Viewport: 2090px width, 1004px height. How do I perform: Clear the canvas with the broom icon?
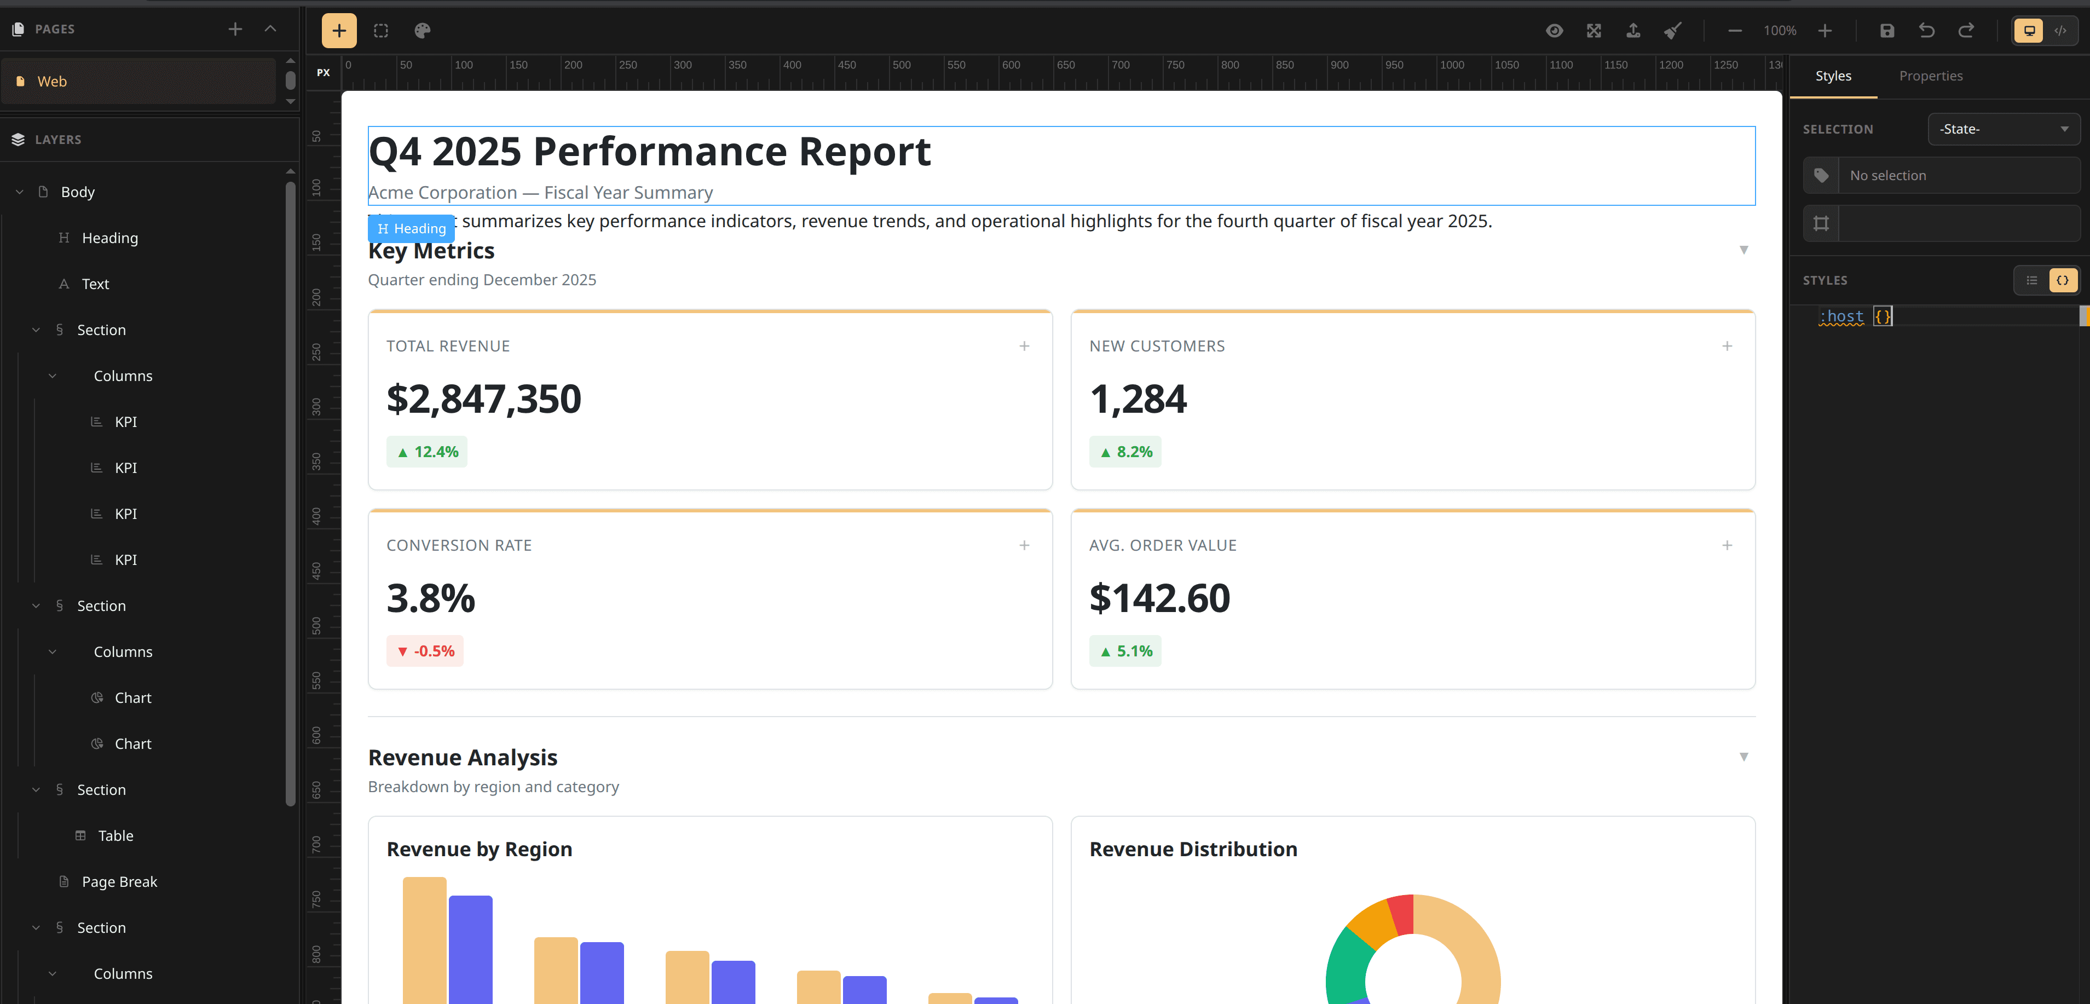[x=1673, y=31]
